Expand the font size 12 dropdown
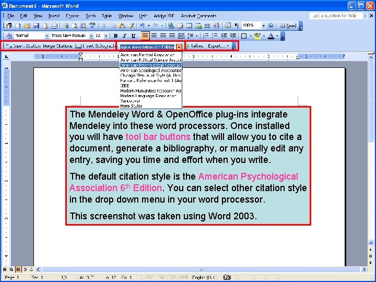 105,36
